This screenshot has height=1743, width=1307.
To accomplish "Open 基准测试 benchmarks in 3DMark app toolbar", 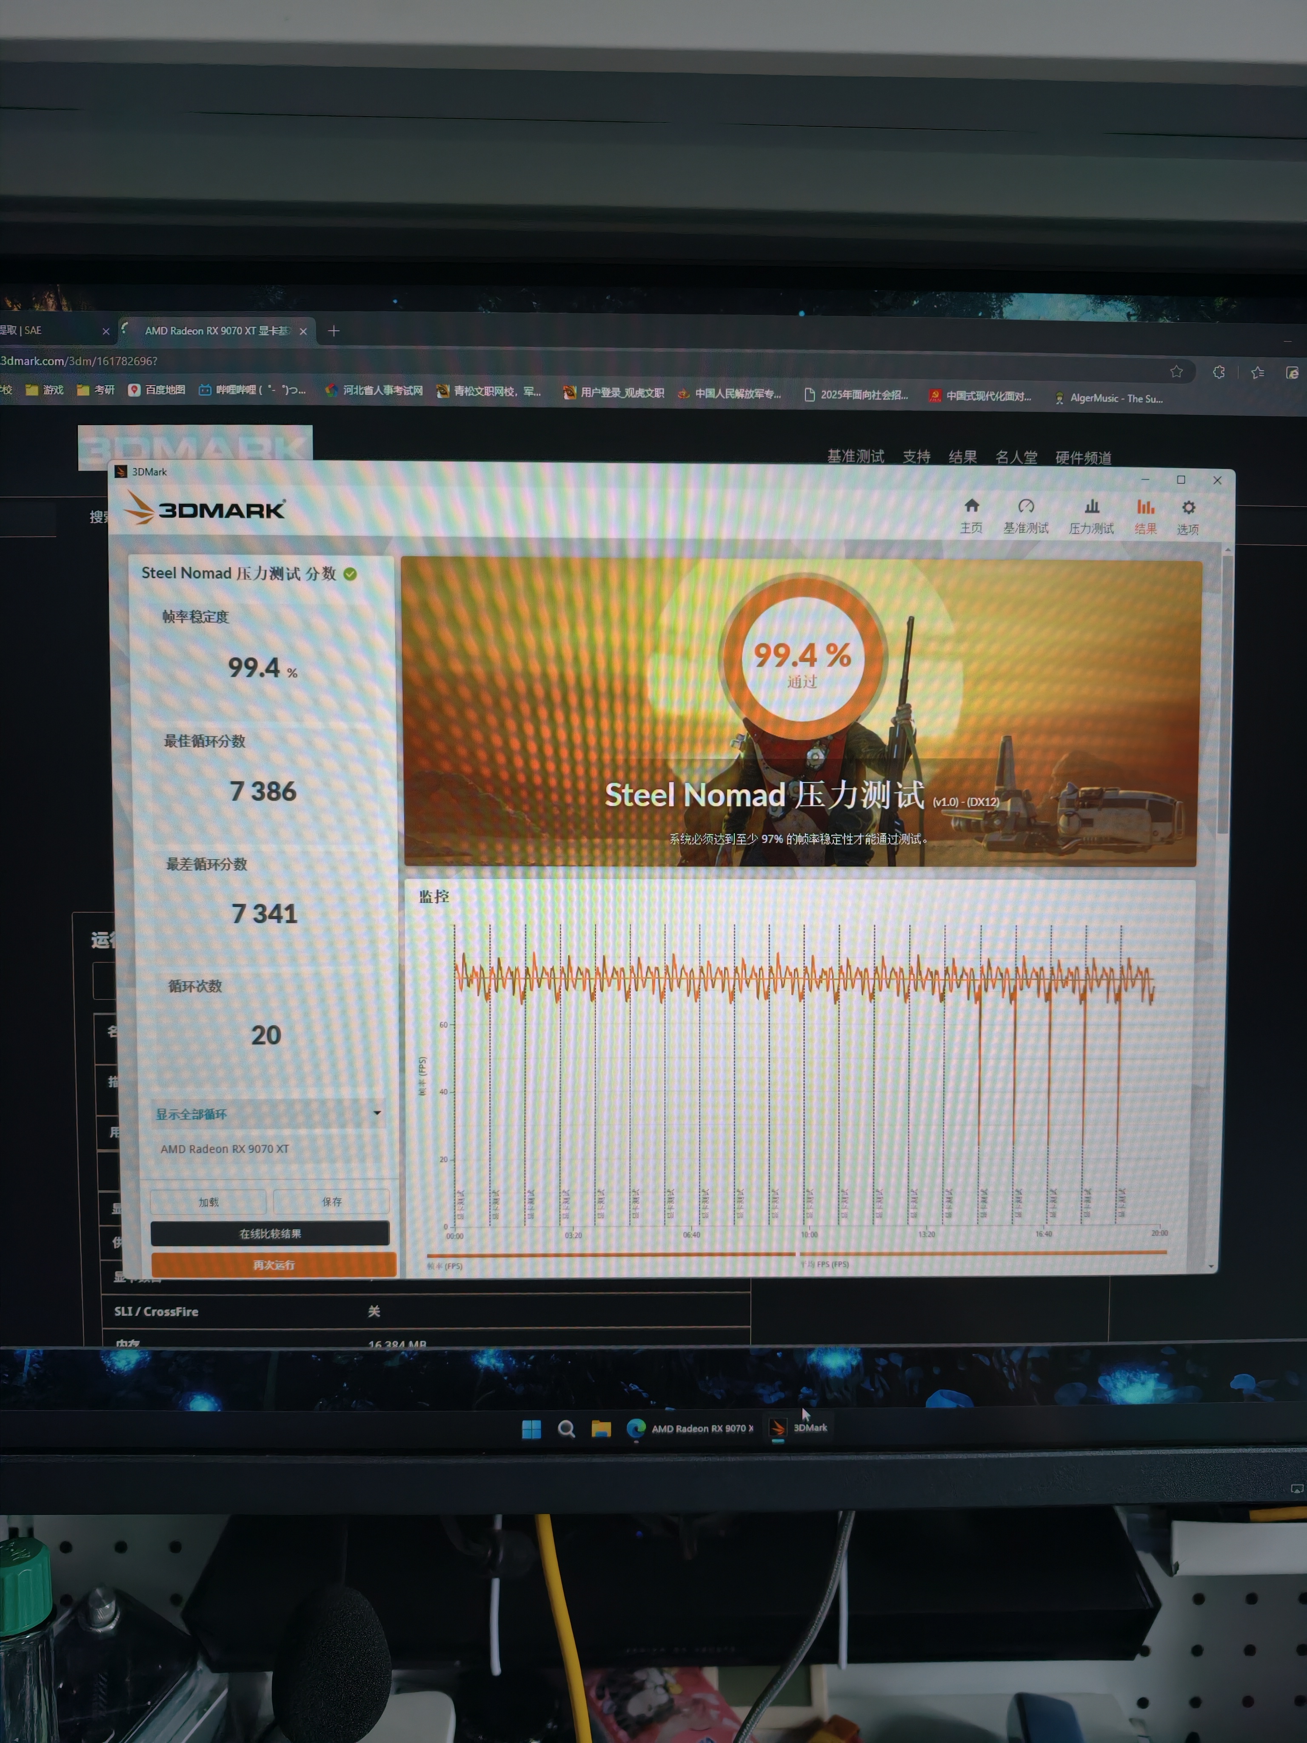I will click(x=1025, y=516).
